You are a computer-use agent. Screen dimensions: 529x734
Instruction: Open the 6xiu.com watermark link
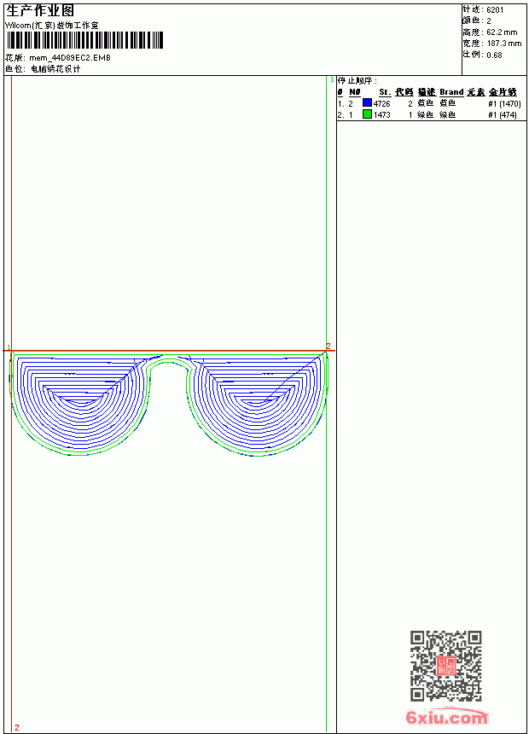pyautogui.click(x=446, y=717)
